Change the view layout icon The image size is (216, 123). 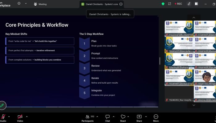point(196,4)
